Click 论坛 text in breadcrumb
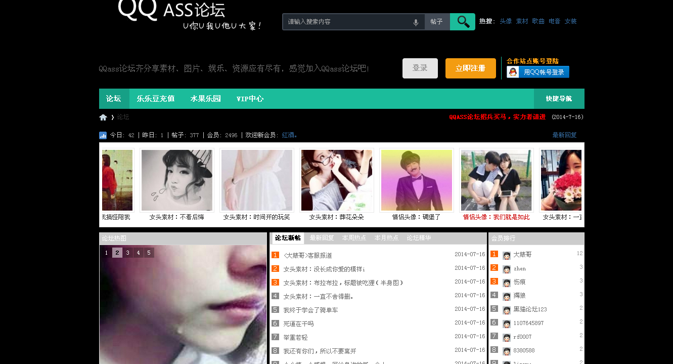673x364 pixels. click(123, 117)
